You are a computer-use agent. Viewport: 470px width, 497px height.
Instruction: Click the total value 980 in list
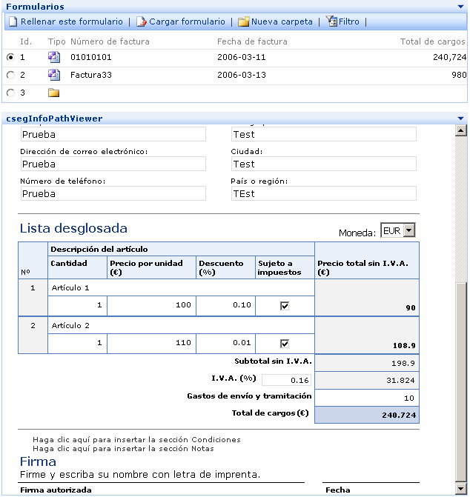459,75
